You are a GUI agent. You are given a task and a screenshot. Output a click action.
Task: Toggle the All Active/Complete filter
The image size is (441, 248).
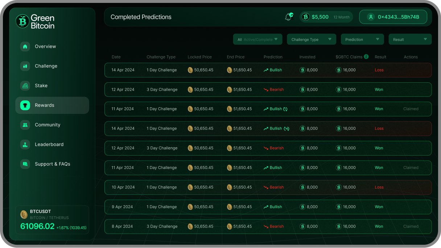click(257, 39)
